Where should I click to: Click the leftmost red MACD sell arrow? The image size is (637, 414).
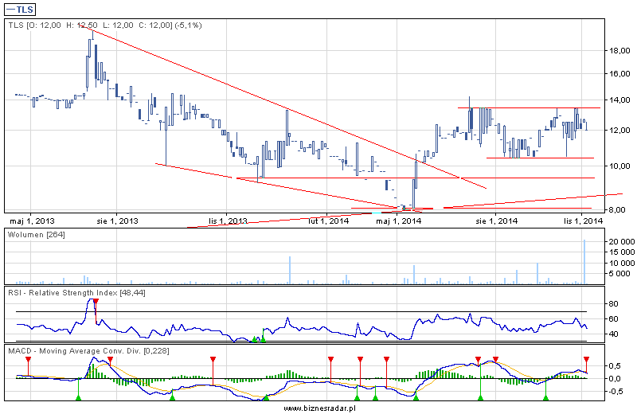28,360
